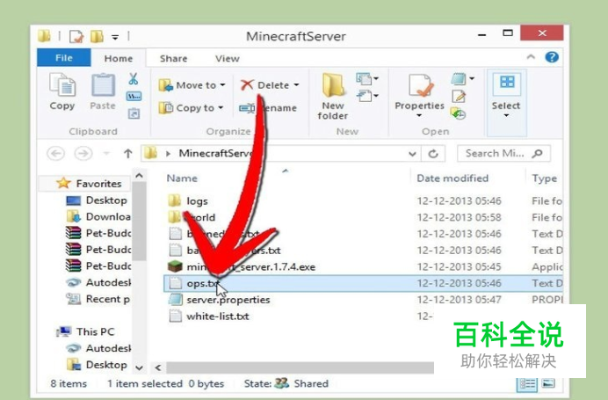Click the Paste shortcut icon

[134, 113]
